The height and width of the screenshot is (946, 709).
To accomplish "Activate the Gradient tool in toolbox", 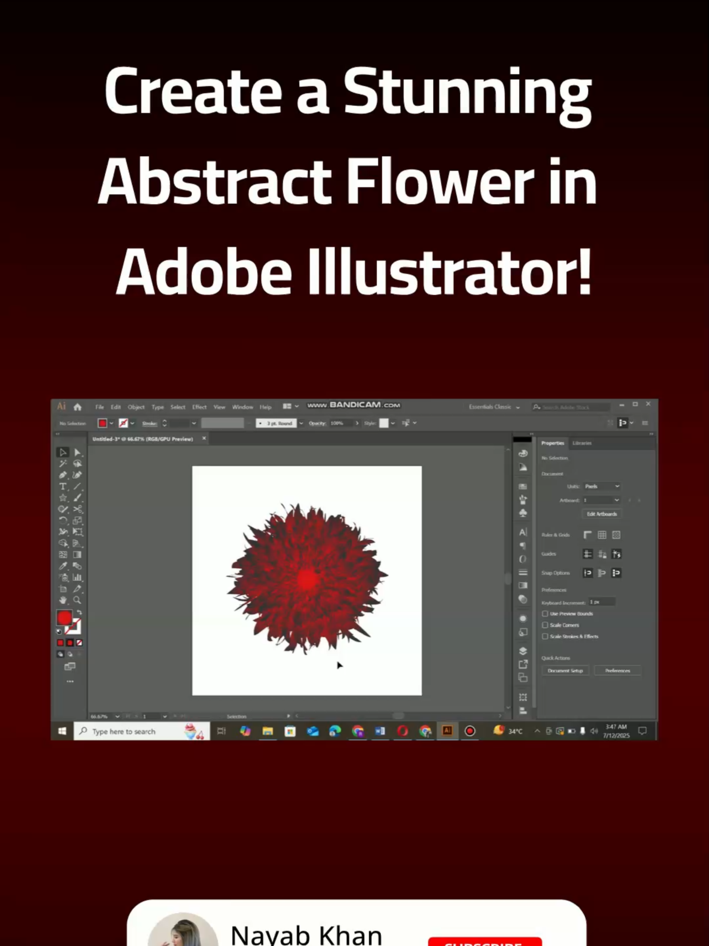I will pyautogui.click(x=78, y=554).
